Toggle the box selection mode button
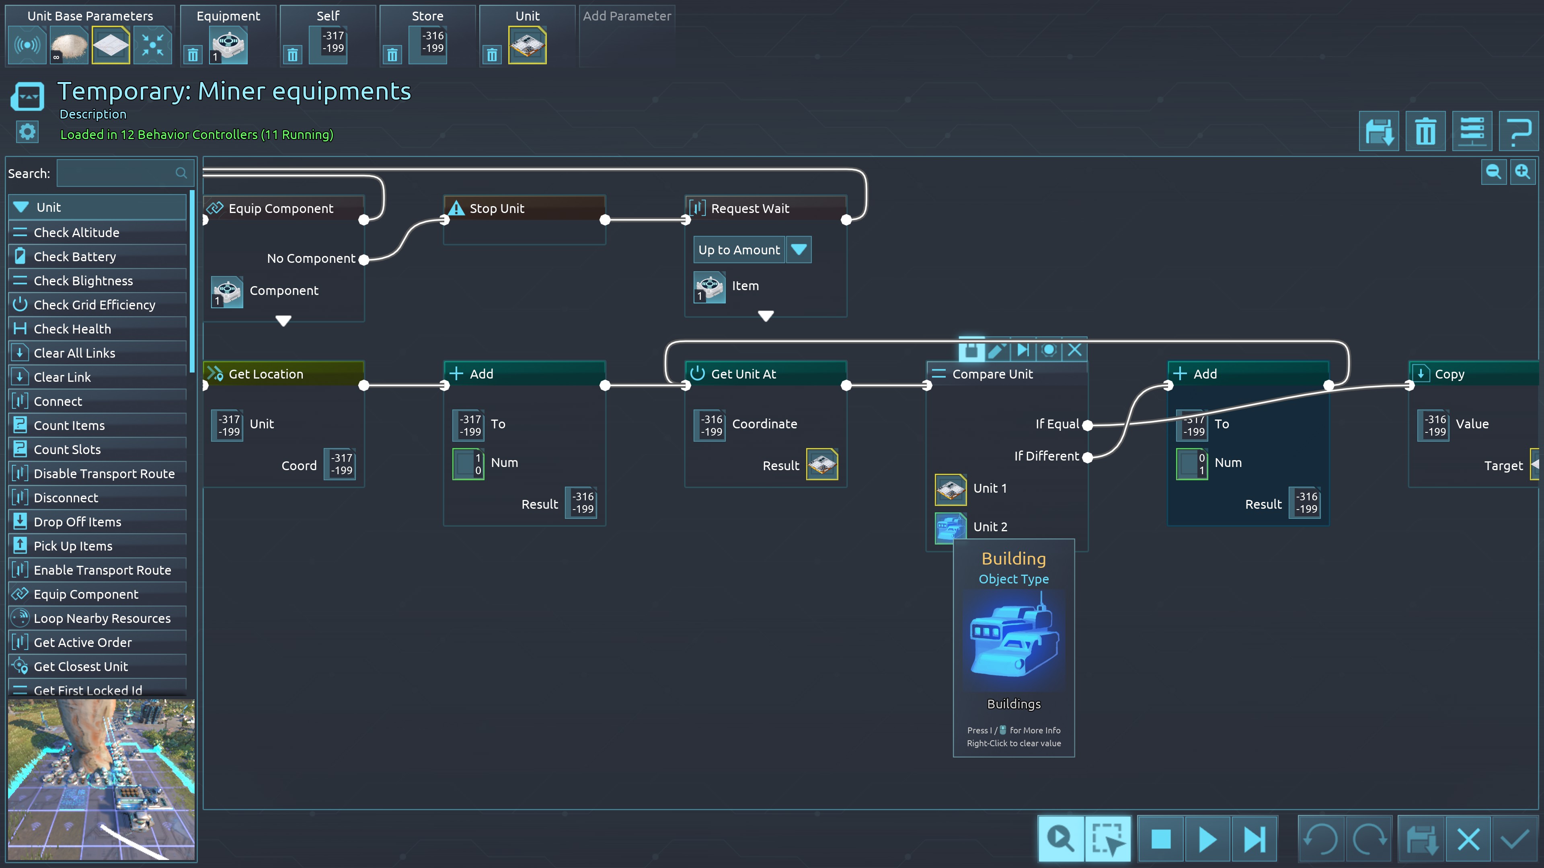 coord(1107,839)
